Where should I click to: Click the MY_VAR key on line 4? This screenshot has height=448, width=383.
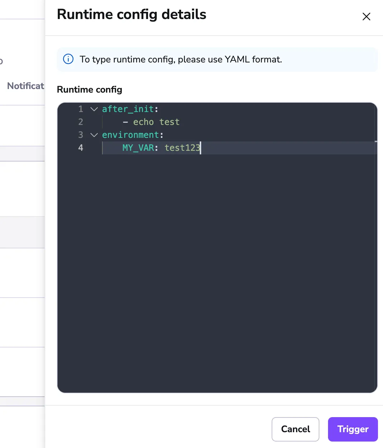coord(138,148)
